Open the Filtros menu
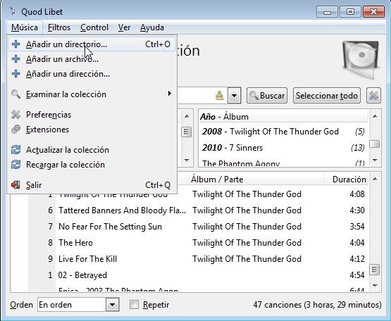 [x=59, y=27]
